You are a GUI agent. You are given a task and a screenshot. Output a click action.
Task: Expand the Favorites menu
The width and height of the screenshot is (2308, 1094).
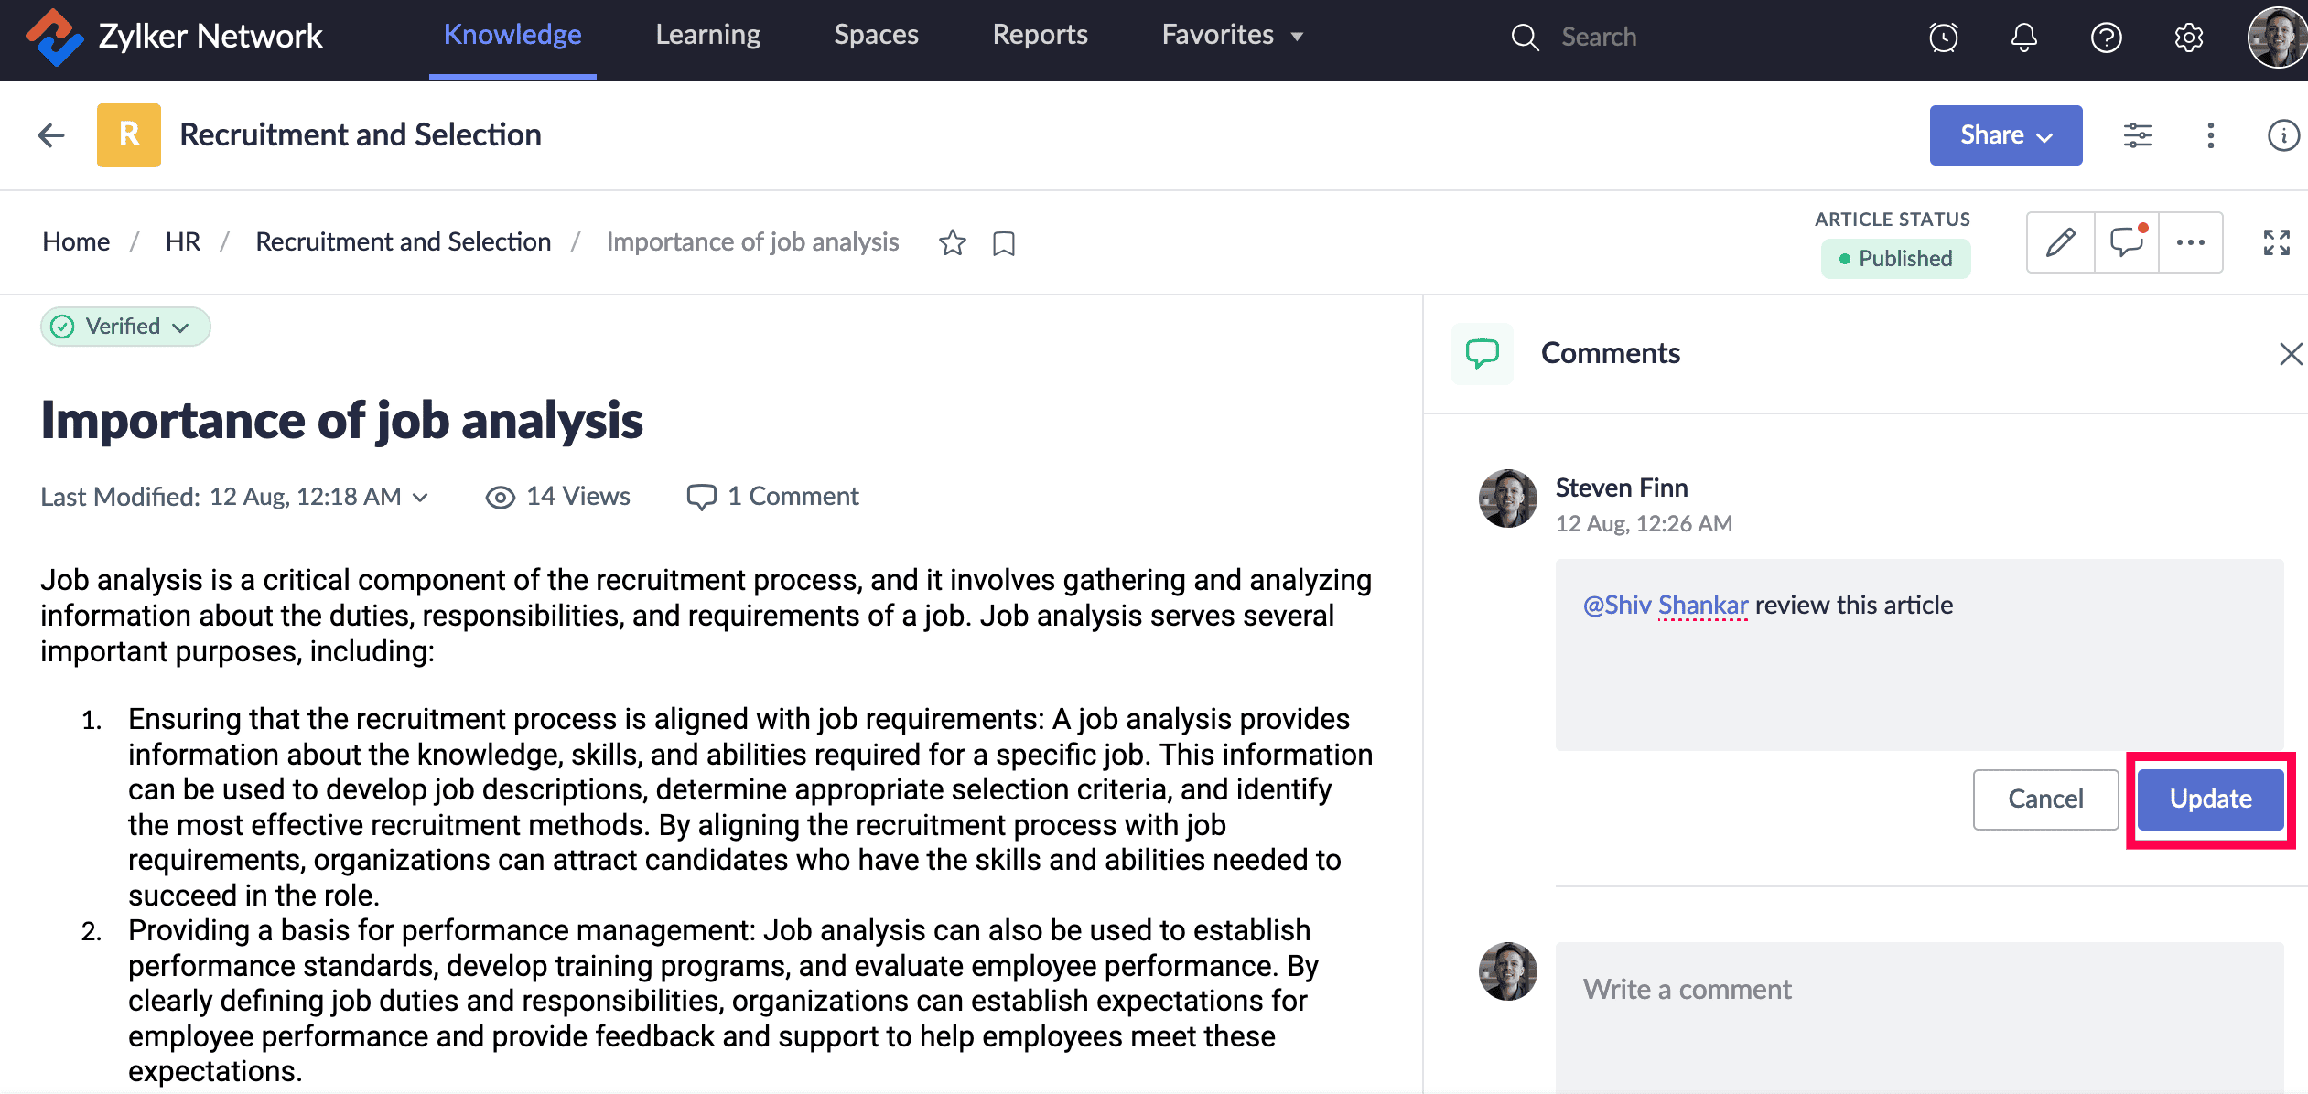point(1232,35)
